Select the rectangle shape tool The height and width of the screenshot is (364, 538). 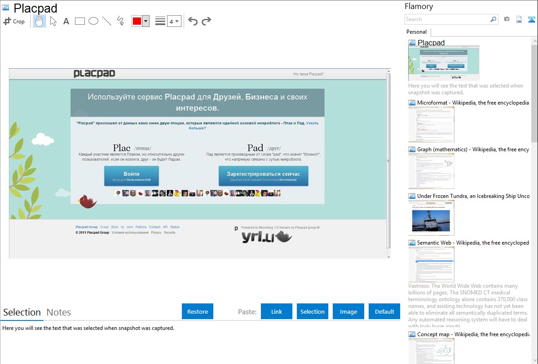79,21
